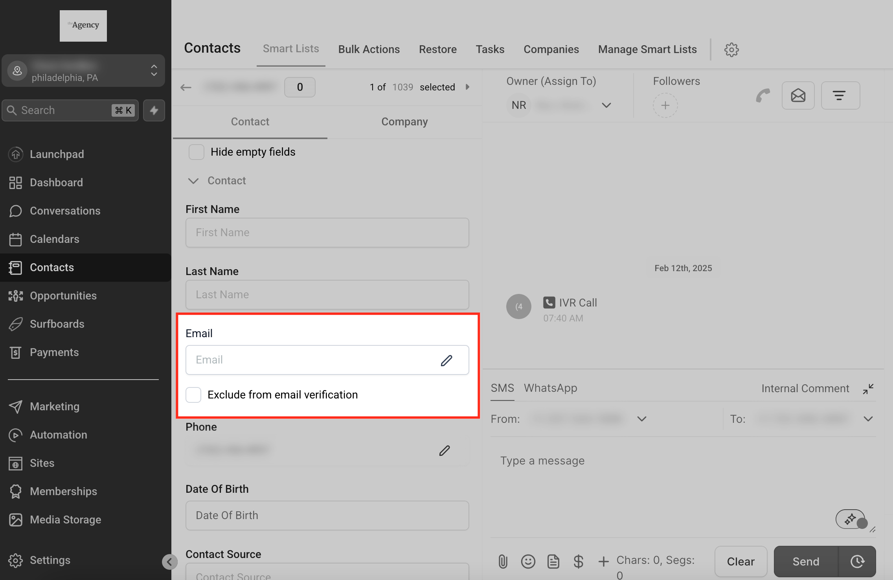
Task: Open the emoji picker icon
Action: (x=528, y=562)
